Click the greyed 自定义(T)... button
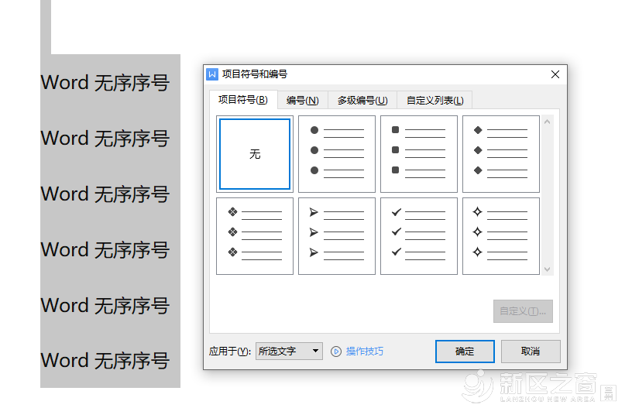Image resolution: width=632 pixels, height=415 pixels. (523, 311)
